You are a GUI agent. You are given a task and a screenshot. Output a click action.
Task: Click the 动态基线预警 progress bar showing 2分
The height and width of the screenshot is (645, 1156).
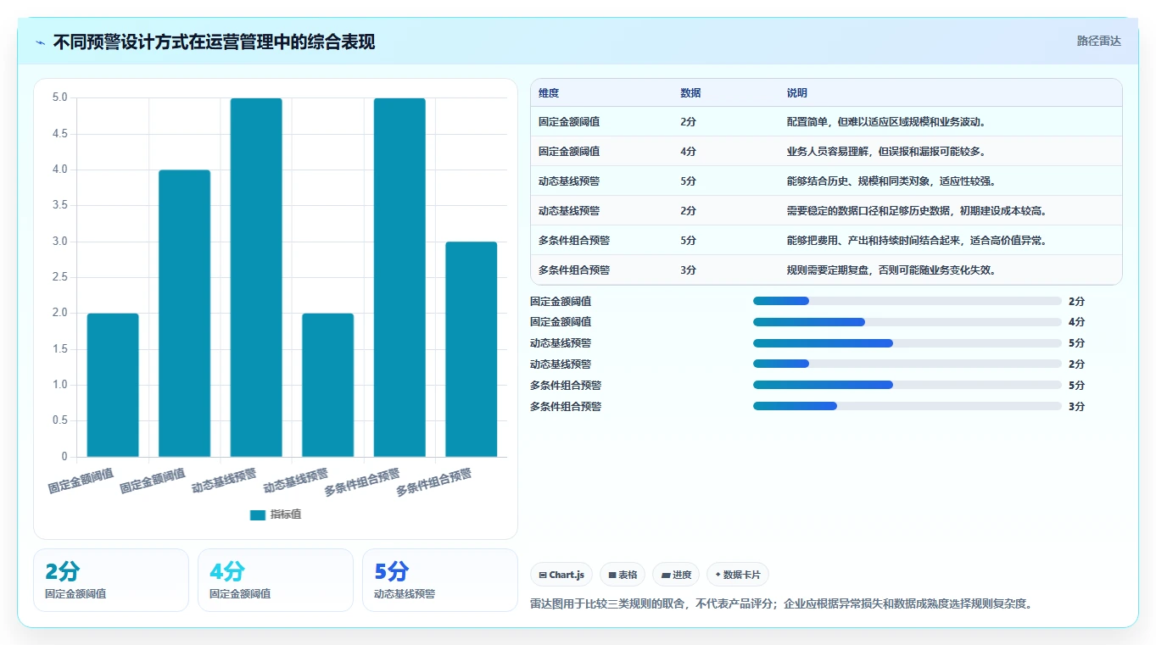[907, 364]
